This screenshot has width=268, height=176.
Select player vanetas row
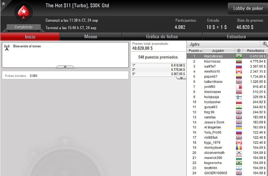point(226,117)
